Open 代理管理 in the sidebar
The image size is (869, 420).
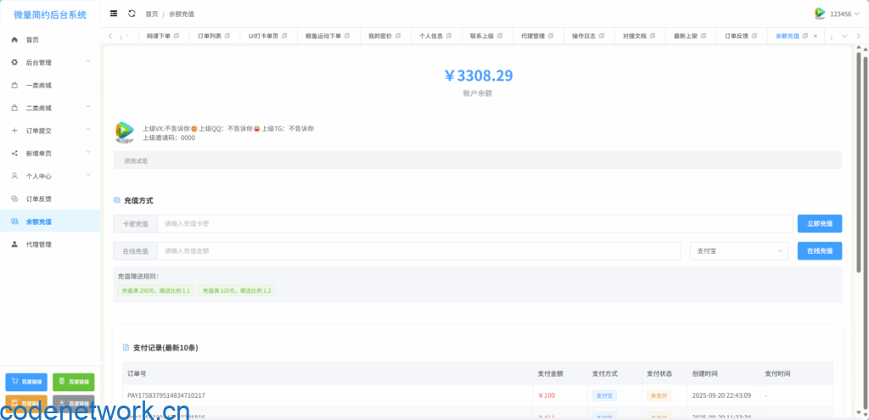coord(38,244)
